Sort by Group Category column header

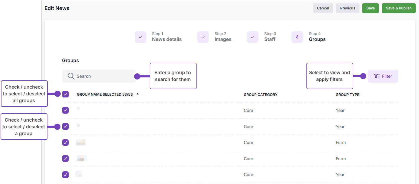tap(260, 95)
